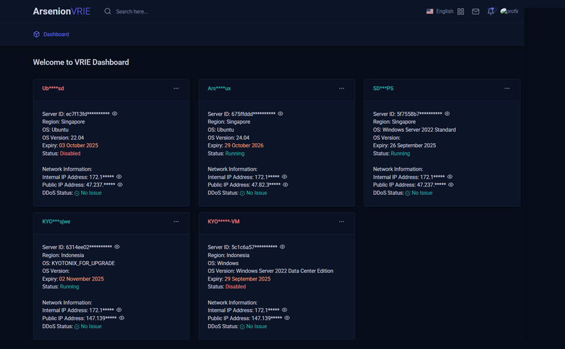Open the notifications bell
Image resolution: width=565 pixels, height=349 pixels.
coord(490,12)
